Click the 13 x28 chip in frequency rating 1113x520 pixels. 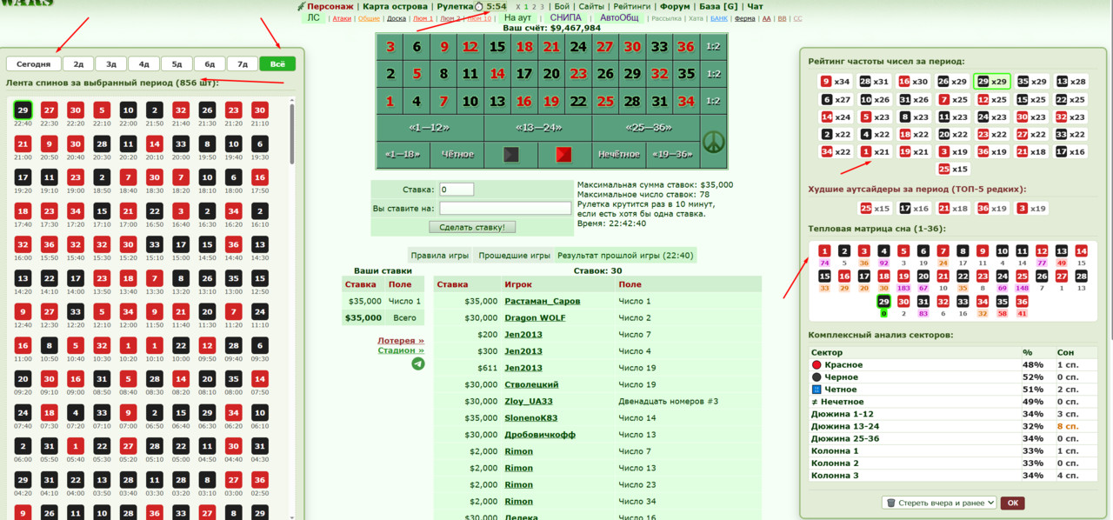click(x=1070, y=81)
